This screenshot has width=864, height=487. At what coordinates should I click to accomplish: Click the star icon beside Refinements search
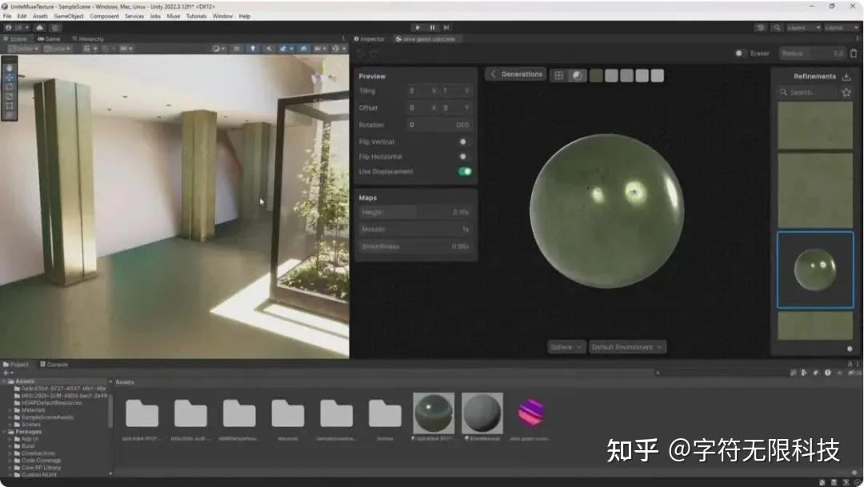click(x=846, y=92)
